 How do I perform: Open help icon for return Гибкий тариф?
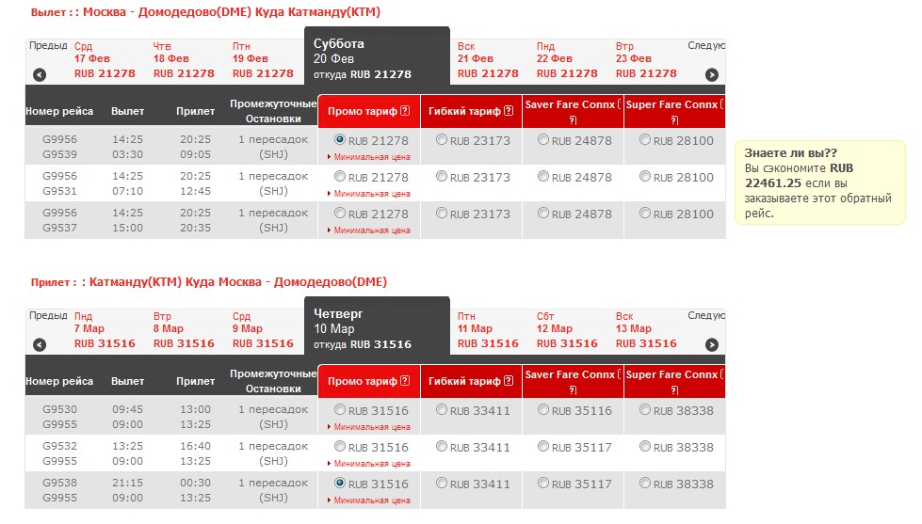click(507, 382)
